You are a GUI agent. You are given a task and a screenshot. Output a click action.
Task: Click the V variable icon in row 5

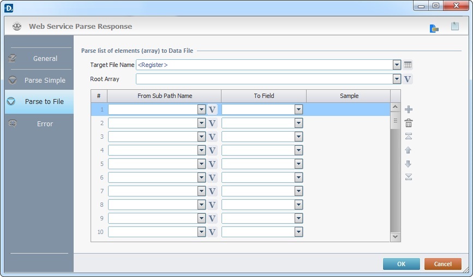pos(212,164)
